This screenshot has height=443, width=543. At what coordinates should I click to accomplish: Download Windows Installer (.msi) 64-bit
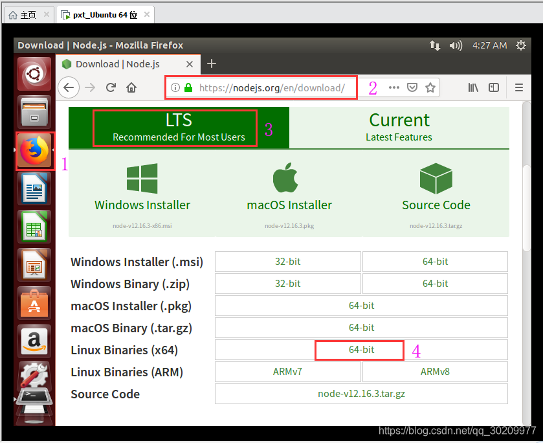[x=436, y=262]
